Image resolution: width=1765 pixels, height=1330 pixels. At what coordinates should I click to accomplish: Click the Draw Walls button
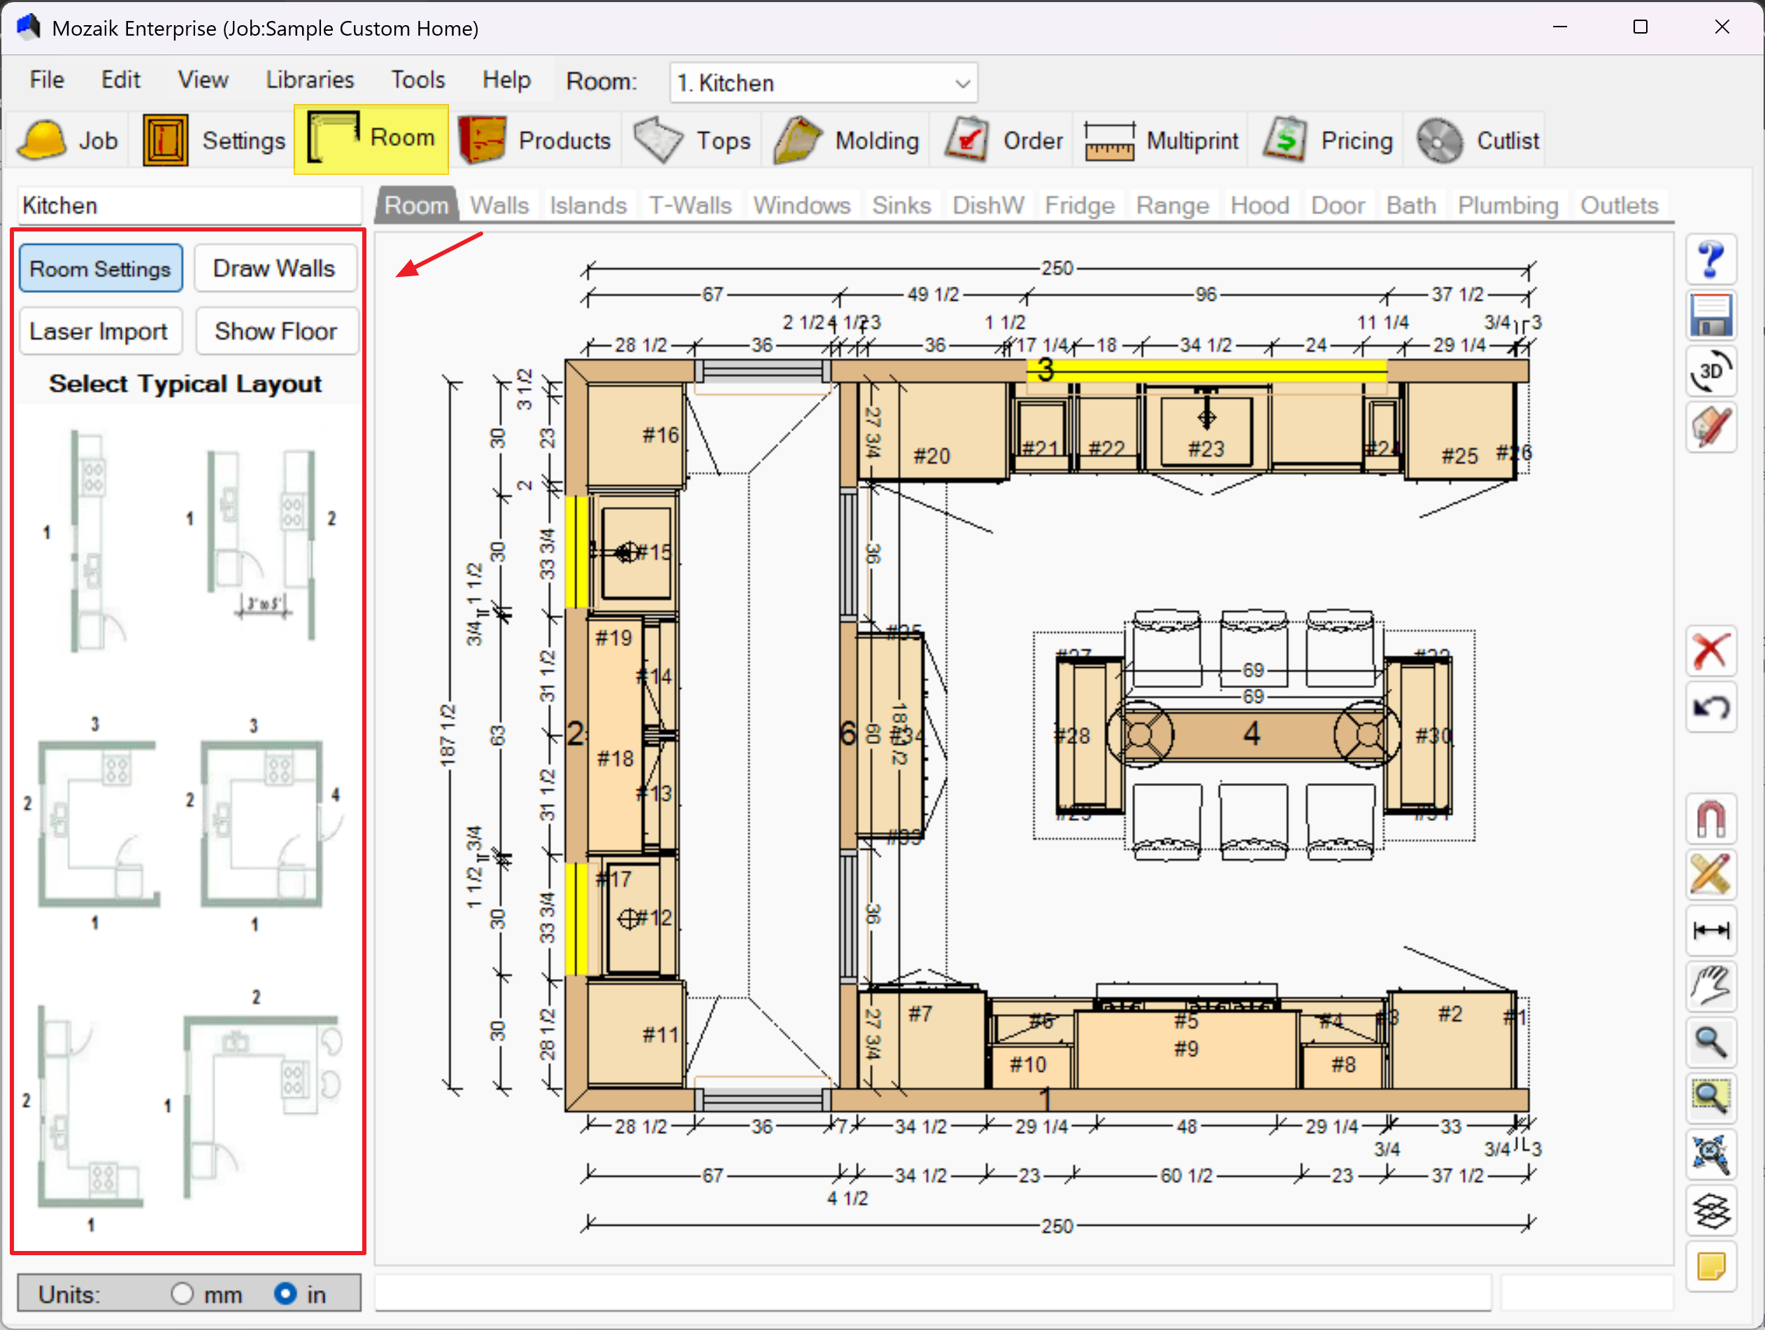pyautogui.click(x=275, y=269)
